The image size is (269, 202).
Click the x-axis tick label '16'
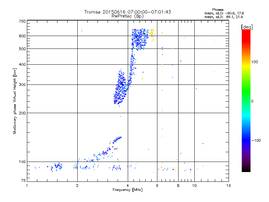pos(229,186)
